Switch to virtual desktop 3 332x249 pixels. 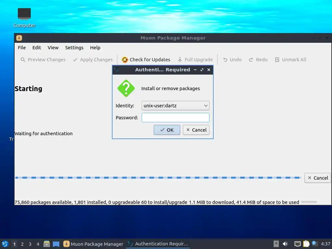tap(30, 244)
